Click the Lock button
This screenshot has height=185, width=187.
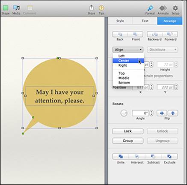(x=128, y=131)
